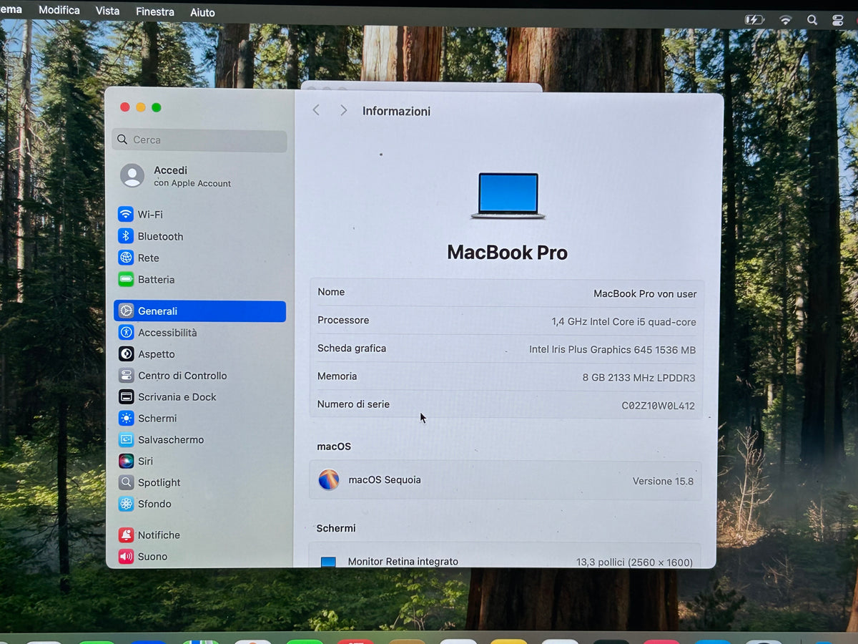This screenshot has height=644, width=858.
Task: Open the Notifiche bell icon
Action: [x=126, y=535]
